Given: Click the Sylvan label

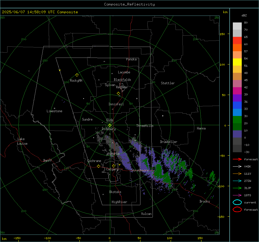Looking at the screenshot, I should (110, 85).
